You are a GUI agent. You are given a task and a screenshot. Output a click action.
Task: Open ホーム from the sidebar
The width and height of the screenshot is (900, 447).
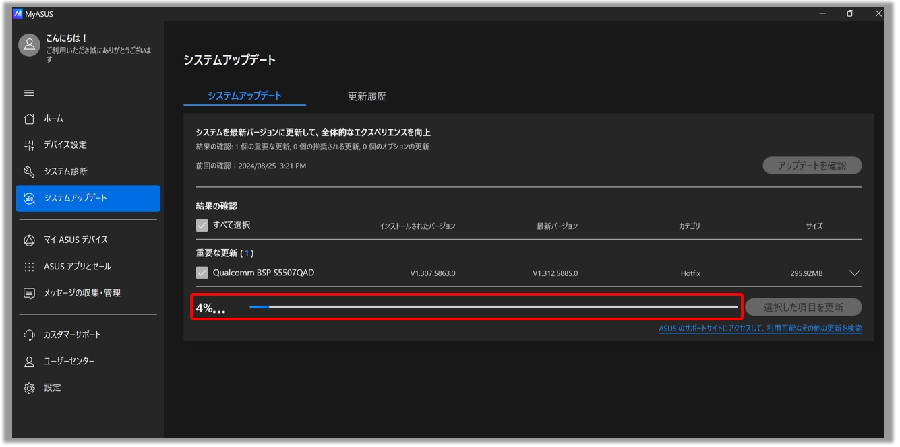pyautogui.click(x=88, y=118)
